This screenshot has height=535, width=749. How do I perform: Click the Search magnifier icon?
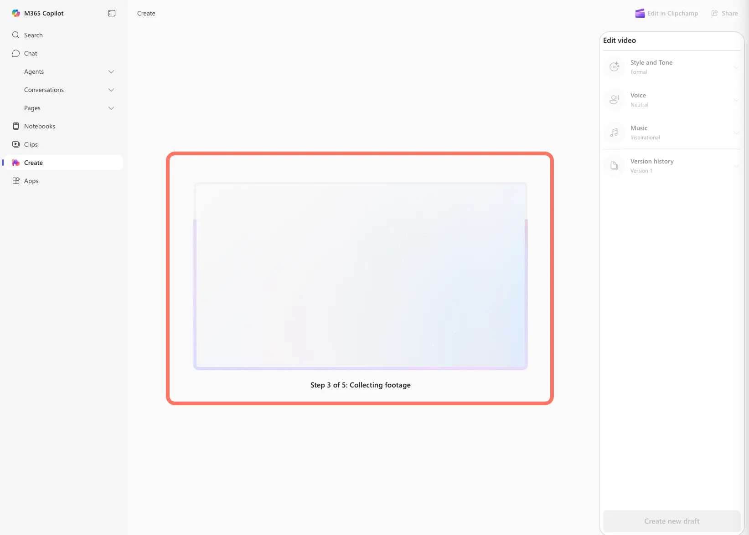[16, 35]
